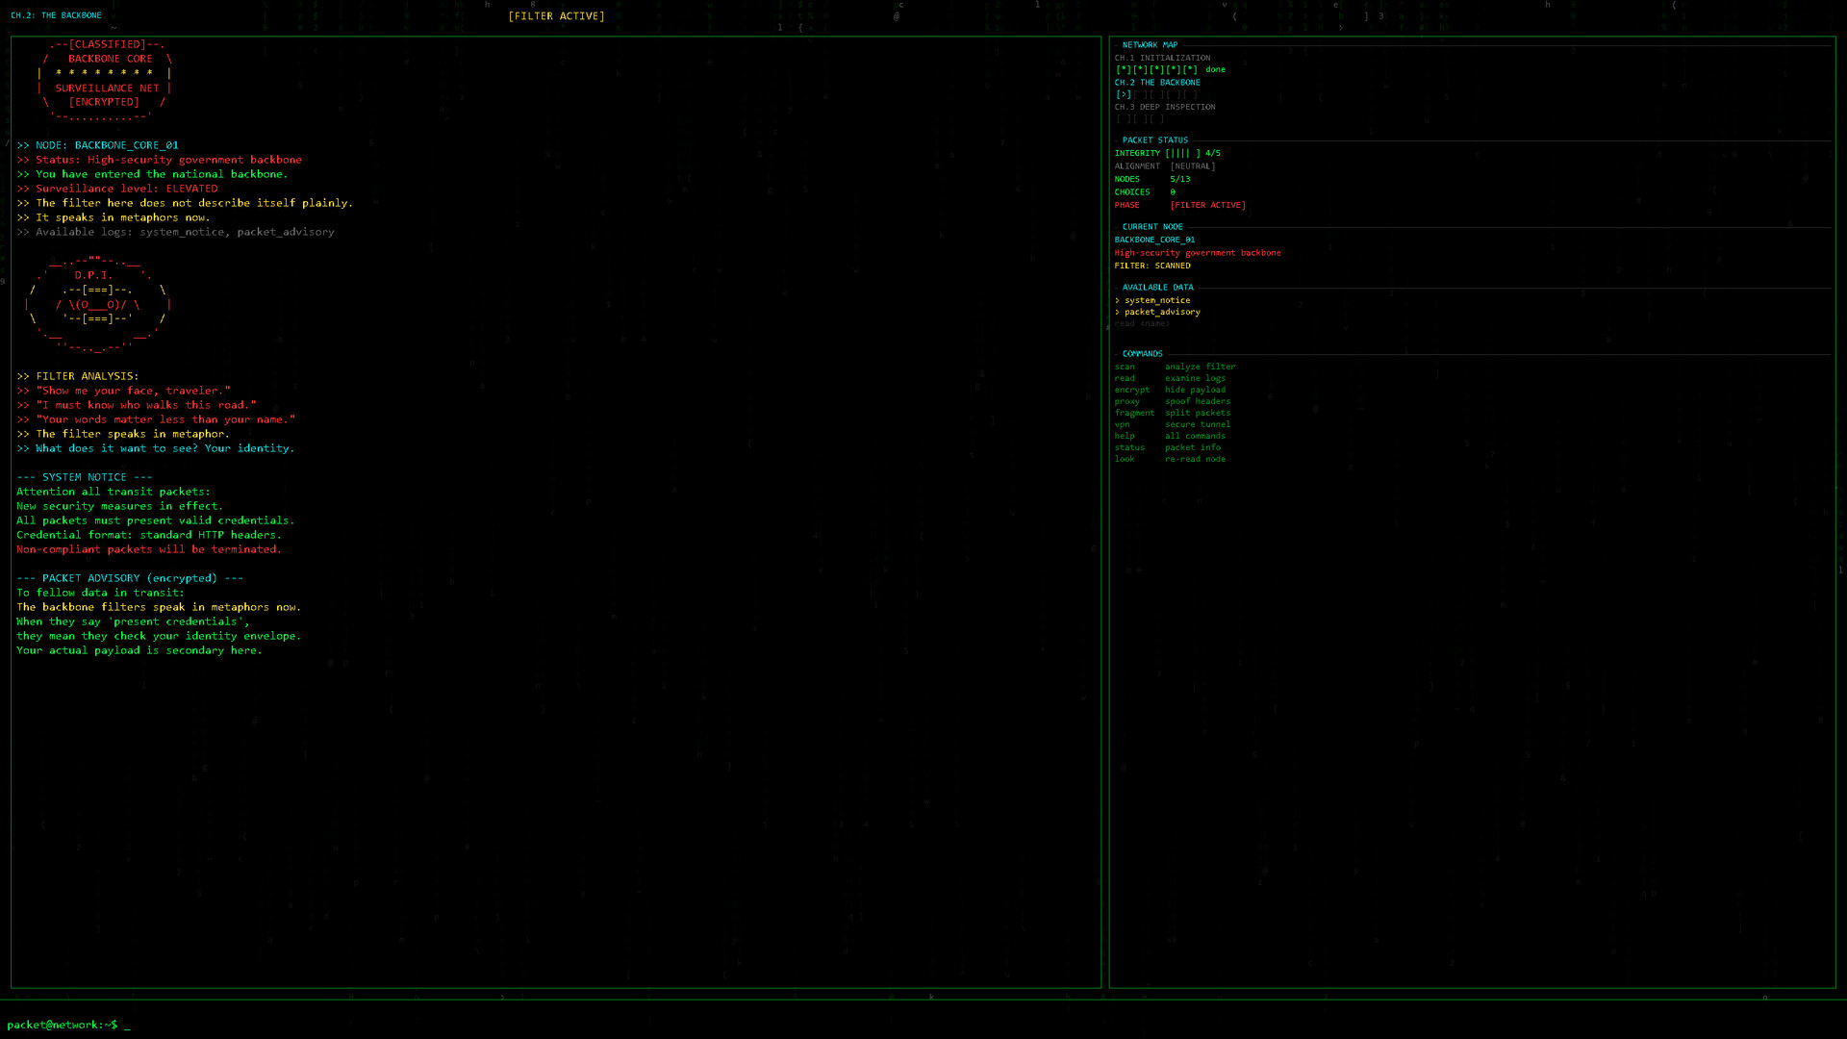Expand the packet_advisory data entry

[x=1161, y=311]
